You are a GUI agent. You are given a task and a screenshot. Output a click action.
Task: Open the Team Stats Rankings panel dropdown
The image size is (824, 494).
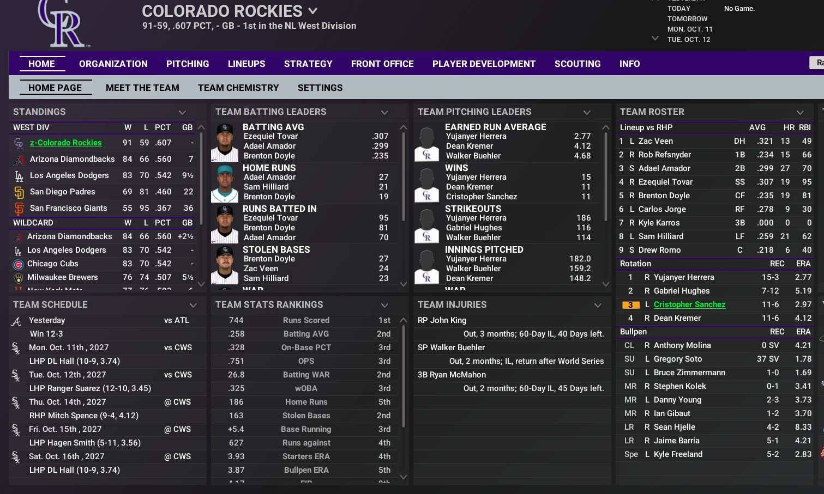click(x=384, y=305)
